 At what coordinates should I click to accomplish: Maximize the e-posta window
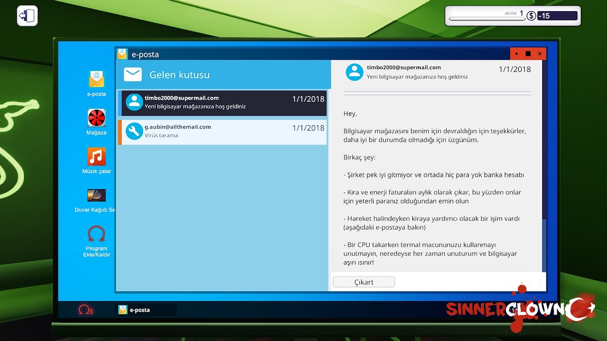[528, 54]
